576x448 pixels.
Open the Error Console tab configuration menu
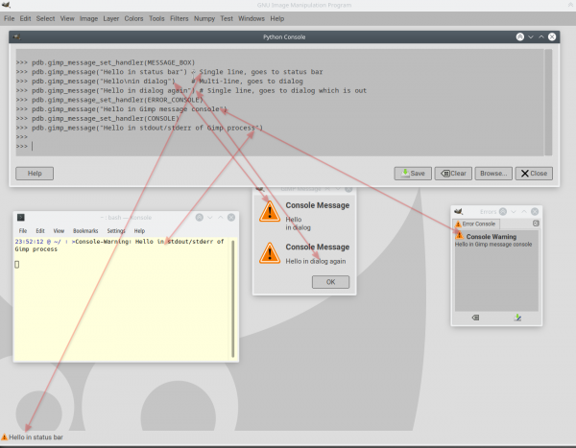click(536, 224)
